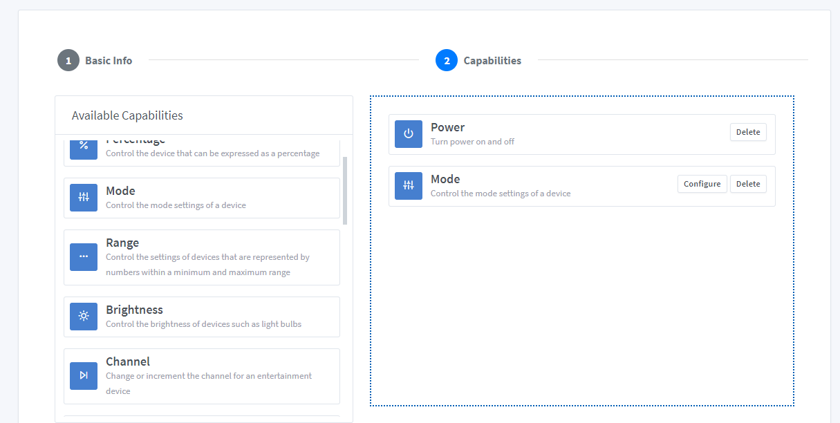Screen dimensions: 840x423
Task: Click the Range ellipsis icon
Action: click(84, 256)
